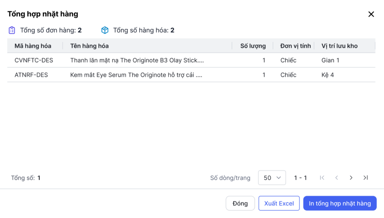This screenshot has width=384, height=218.
Task: Click the Đóng button
Action: tap(240, 203)
